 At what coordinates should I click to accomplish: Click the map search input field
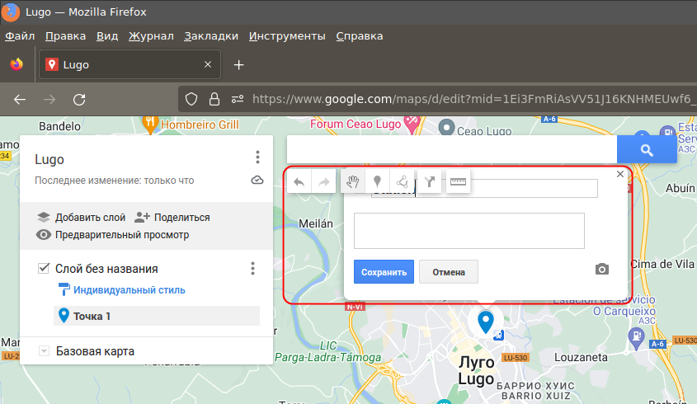pyautogui.click(x=452, y=150)
